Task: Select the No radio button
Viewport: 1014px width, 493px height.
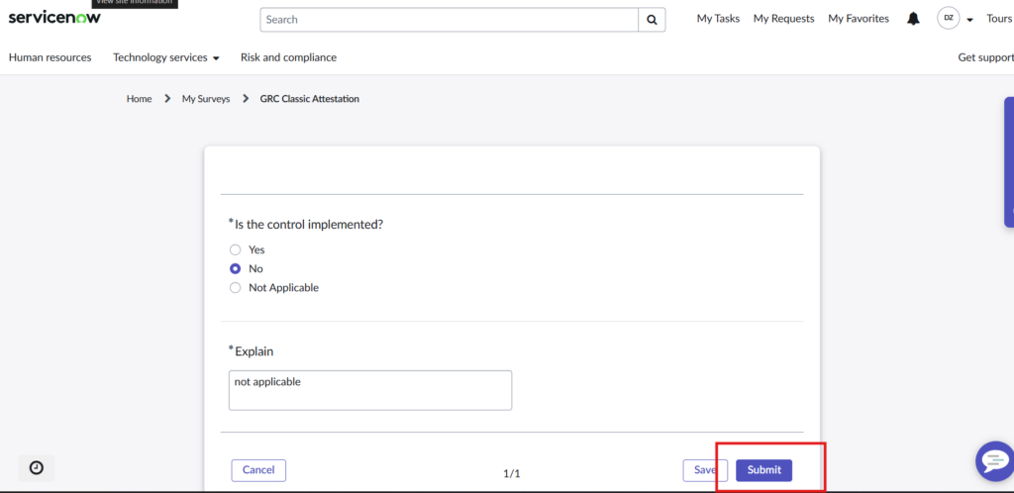Action: click(x=236, y=268)
